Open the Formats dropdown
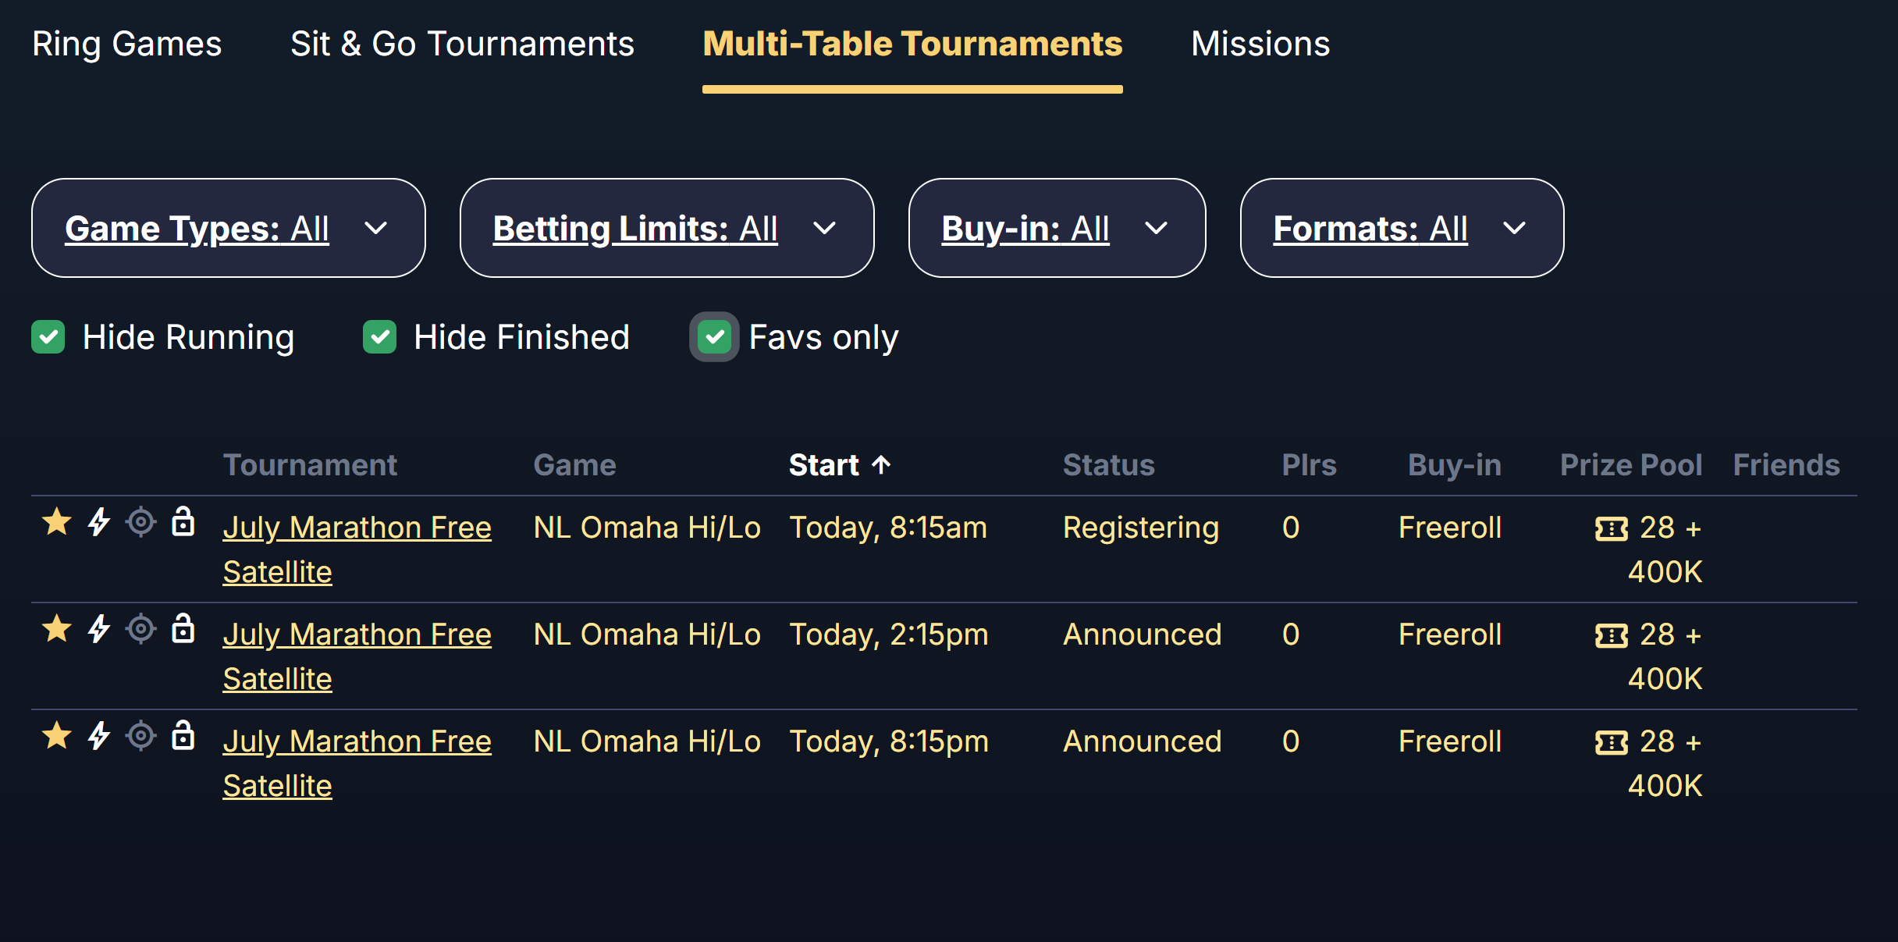This screenshot has width=1898, height=942. pos(1402,228)
